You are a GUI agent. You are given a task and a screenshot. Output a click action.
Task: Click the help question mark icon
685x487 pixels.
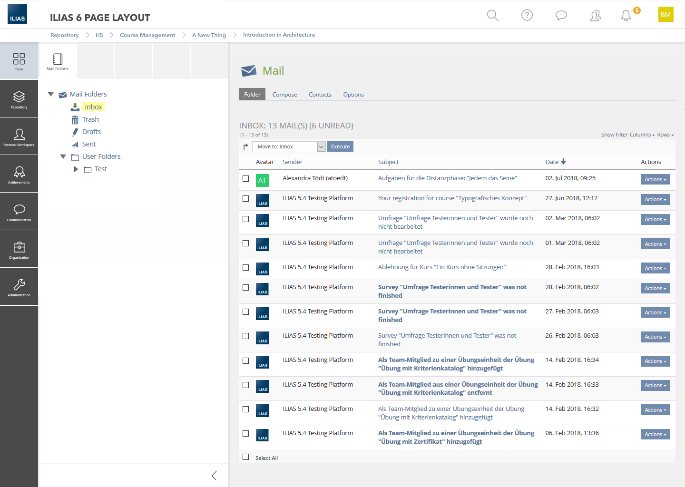pos(527,15)
